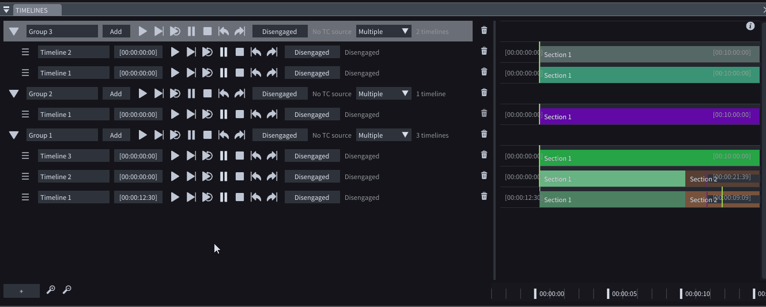Image resolution: width=766 pixels, height=307 pixels.
Task: Open the panel menu arrow beside TIMELINES
Action: [6, 10]
